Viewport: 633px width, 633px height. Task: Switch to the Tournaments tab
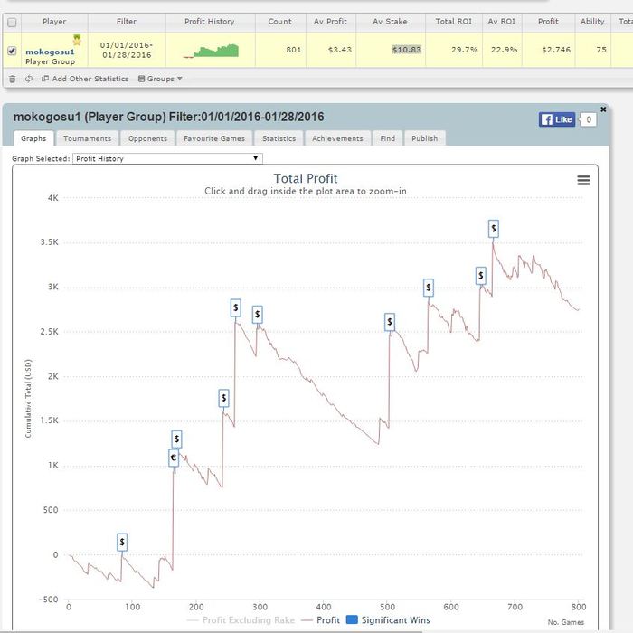coord(87,138)
